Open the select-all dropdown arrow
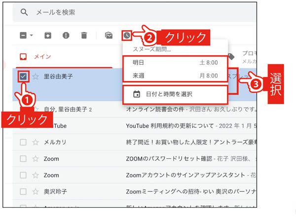 32,36
